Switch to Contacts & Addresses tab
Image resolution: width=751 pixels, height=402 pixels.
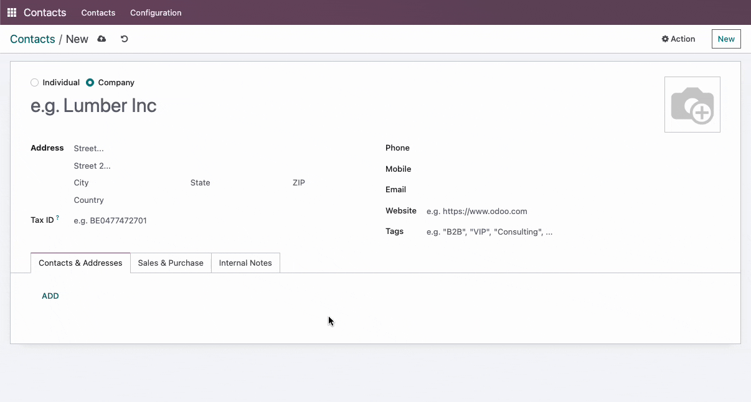point(80,263)
